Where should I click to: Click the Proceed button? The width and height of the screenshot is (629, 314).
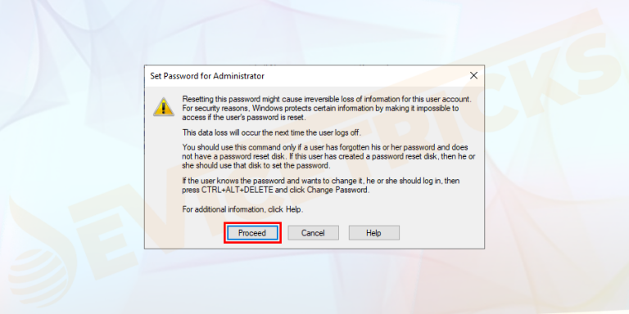(x=252, y=233)
